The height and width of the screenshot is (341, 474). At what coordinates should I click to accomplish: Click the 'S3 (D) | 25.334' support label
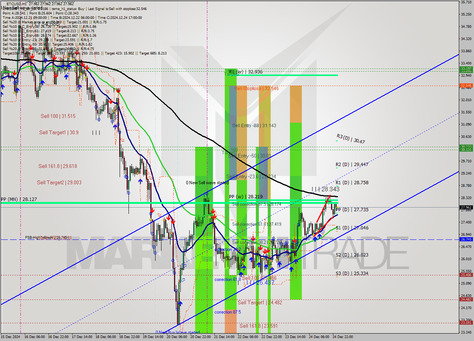click(x=352, y=274)
